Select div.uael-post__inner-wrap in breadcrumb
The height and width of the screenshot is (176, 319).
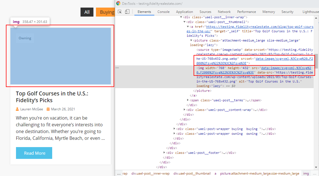(150, 173)
